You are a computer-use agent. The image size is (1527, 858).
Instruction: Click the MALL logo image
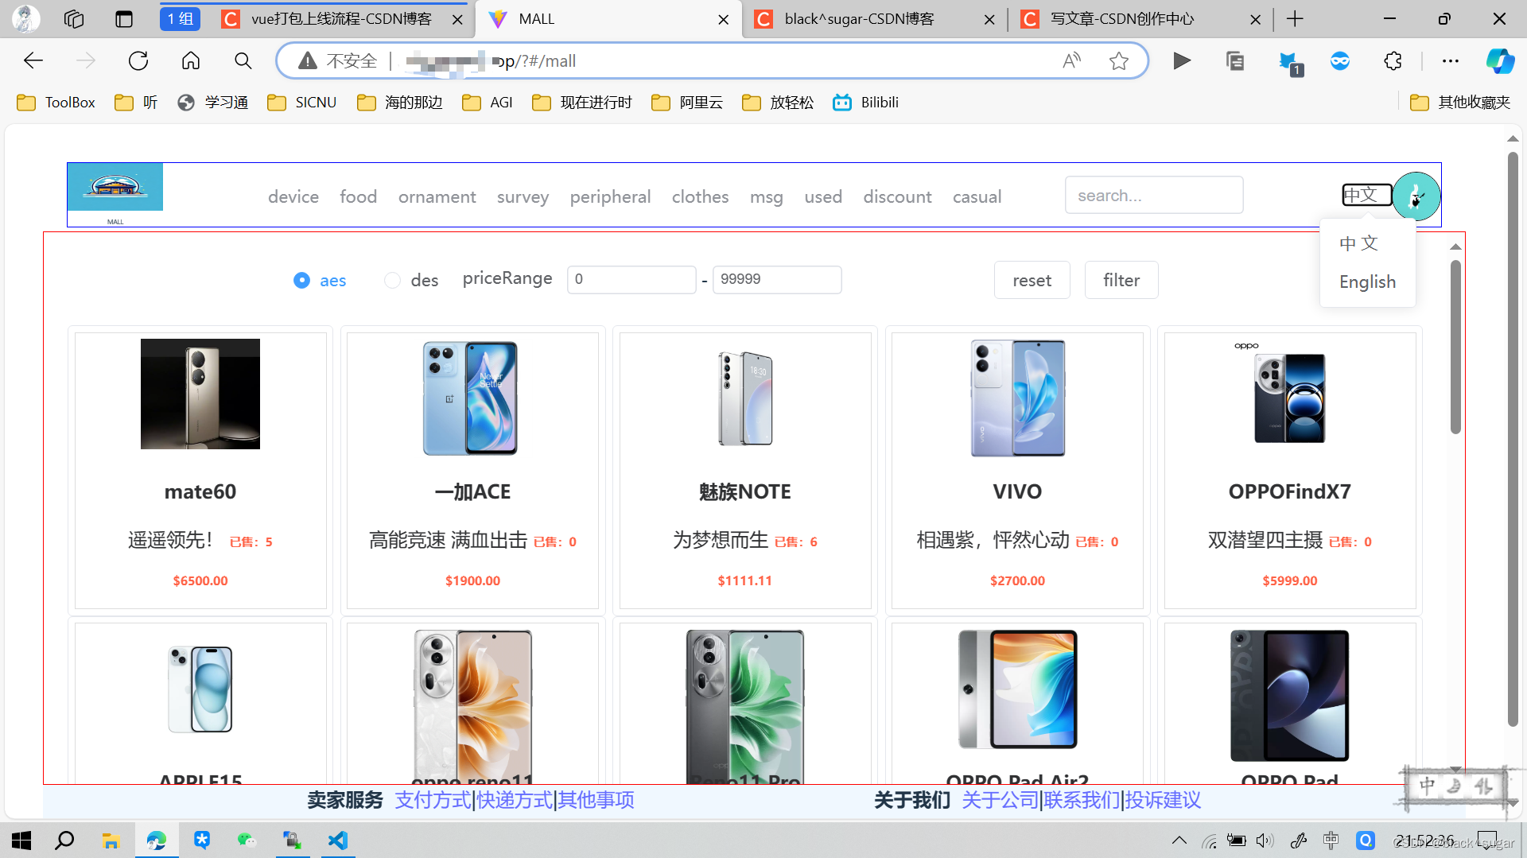pyautogui.click(x=115, y=187)
